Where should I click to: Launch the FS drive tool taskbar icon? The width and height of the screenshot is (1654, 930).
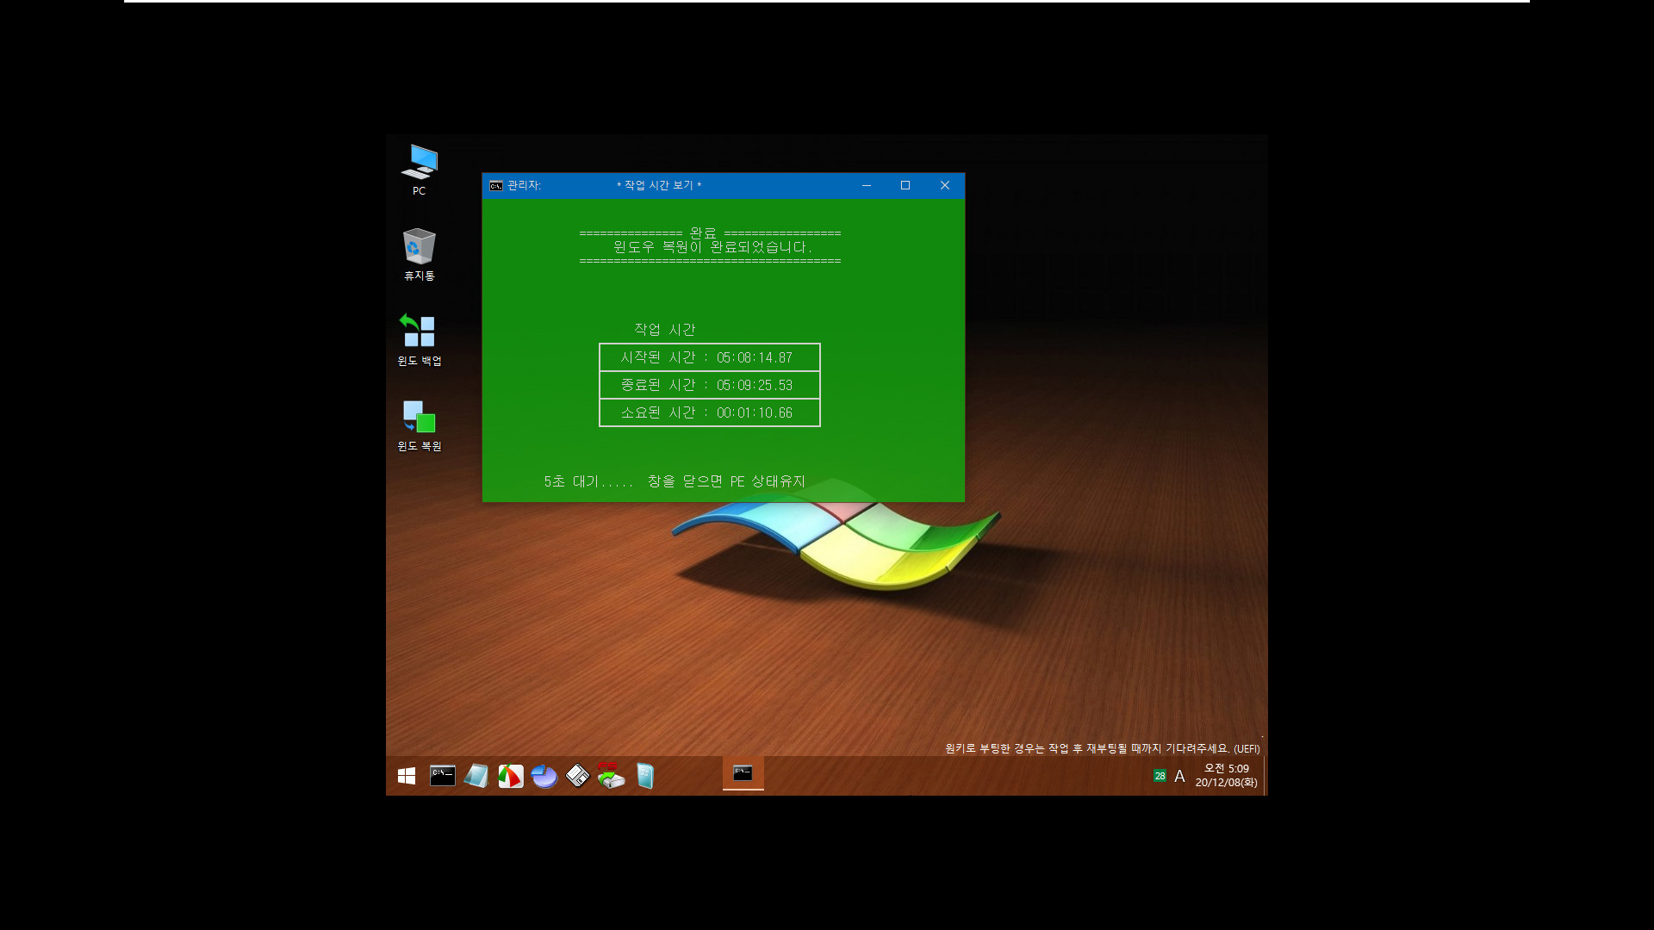click(611, 776)
